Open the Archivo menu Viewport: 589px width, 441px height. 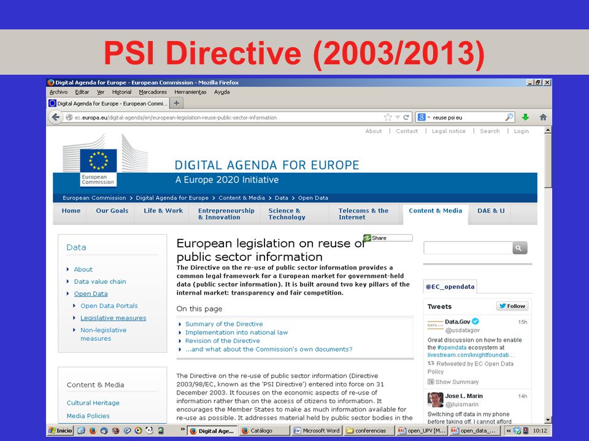[59, 92]
